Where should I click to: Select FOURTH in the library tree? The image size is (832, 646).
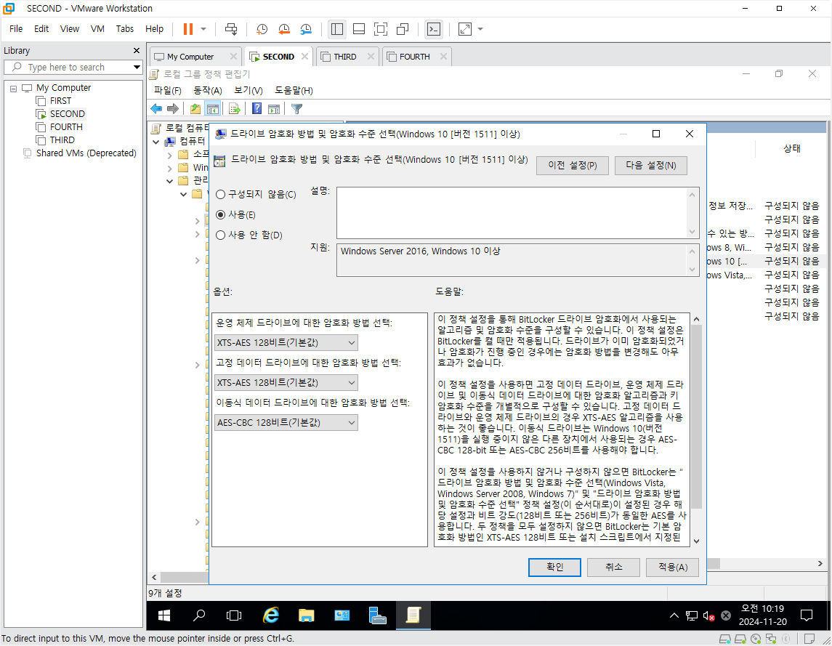pos(66,127)
